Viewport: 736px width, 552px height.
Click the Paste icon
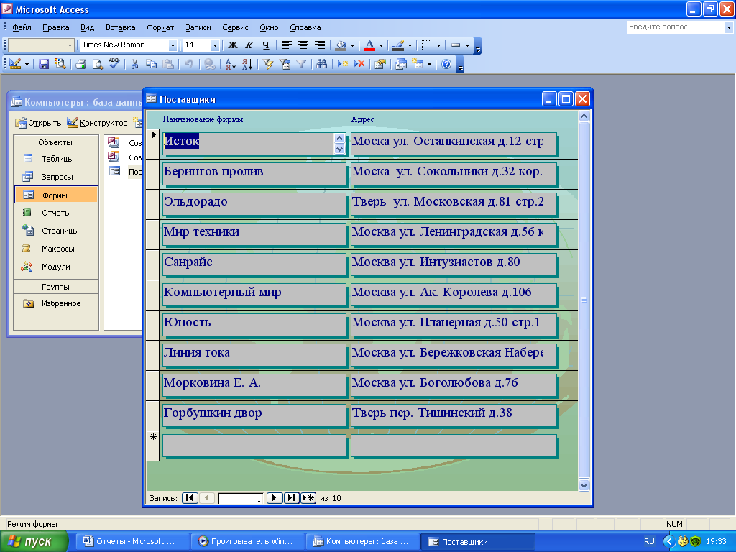tap(168, 64)
